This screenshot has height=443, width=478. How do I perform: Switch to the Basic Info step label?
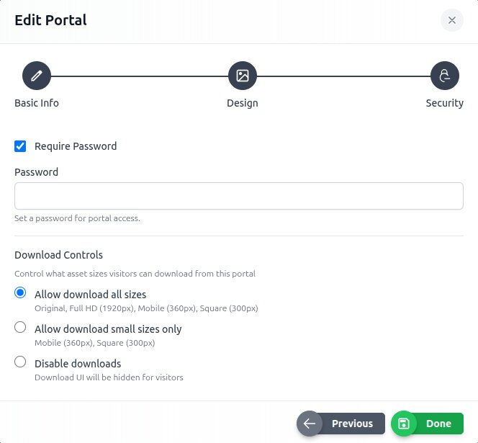[x=37, y=103]
